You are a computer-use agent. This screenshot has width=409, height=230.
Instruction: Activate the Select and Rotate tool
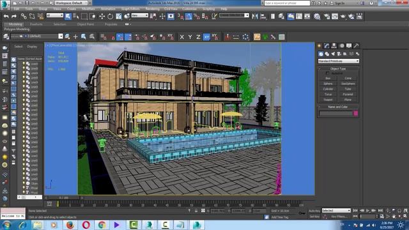coord(110,17)
